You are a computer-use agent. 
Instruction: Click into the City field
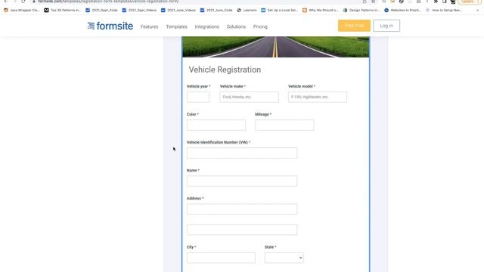tap(221, 258)
